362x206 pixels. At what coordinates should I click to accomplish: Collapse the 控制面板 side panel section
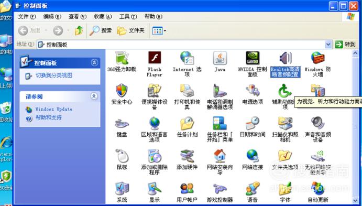tap(94, 62)
